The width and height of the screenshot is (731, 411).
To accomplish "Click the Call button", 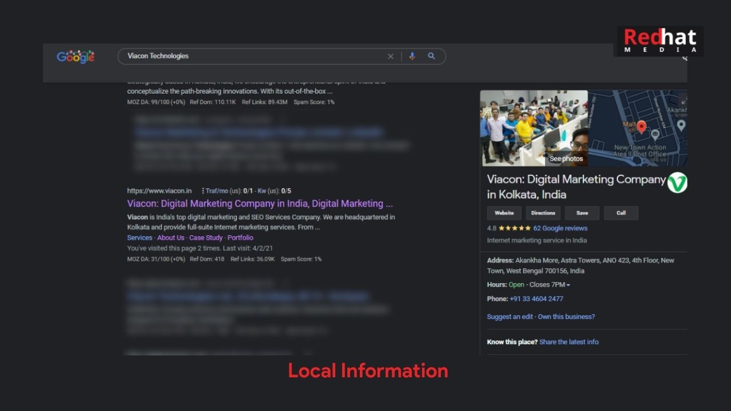I will point(621,213).
